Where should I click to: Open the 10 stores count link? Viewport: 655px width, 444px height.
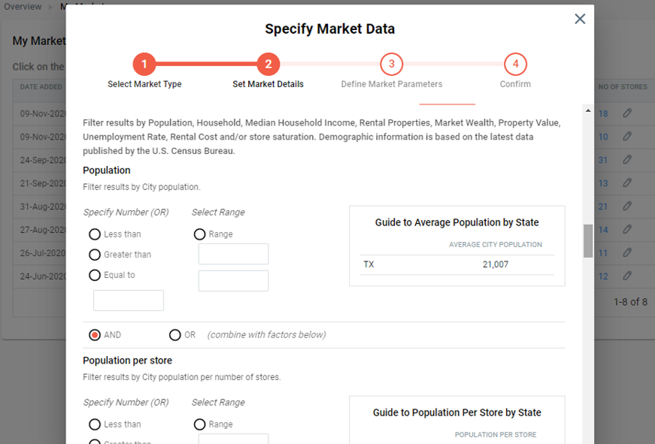603,137
